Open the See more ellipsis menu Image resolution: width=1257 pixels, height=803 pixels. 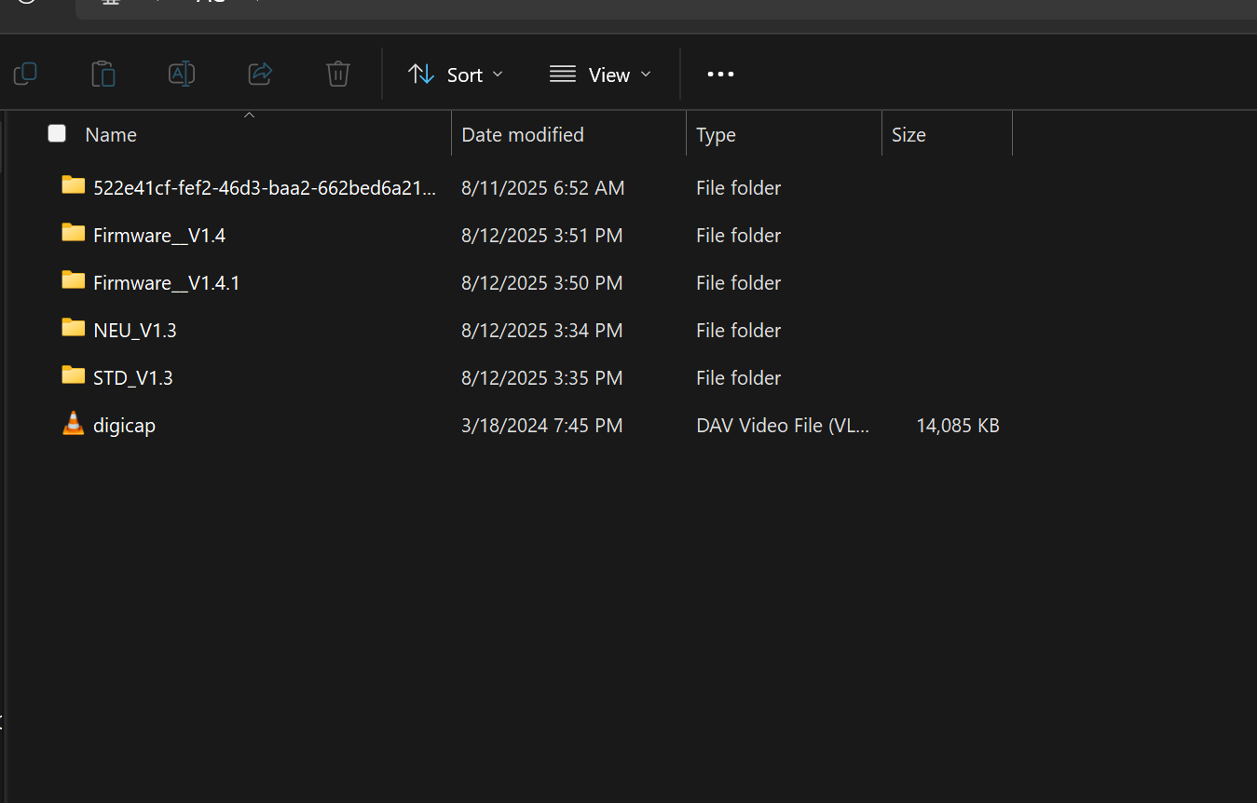click(x=720, y=75)
